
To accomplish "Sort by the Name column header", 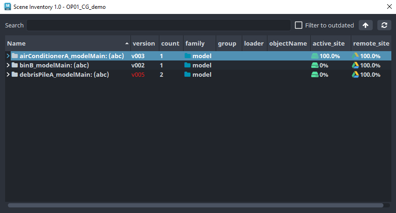I will coord(68,43).
